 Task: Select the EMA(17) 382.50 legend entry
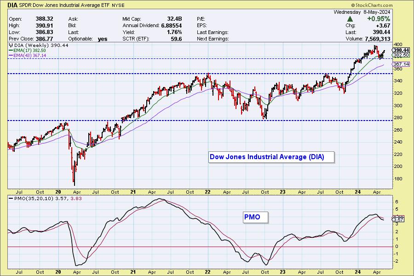pos(27,50)
